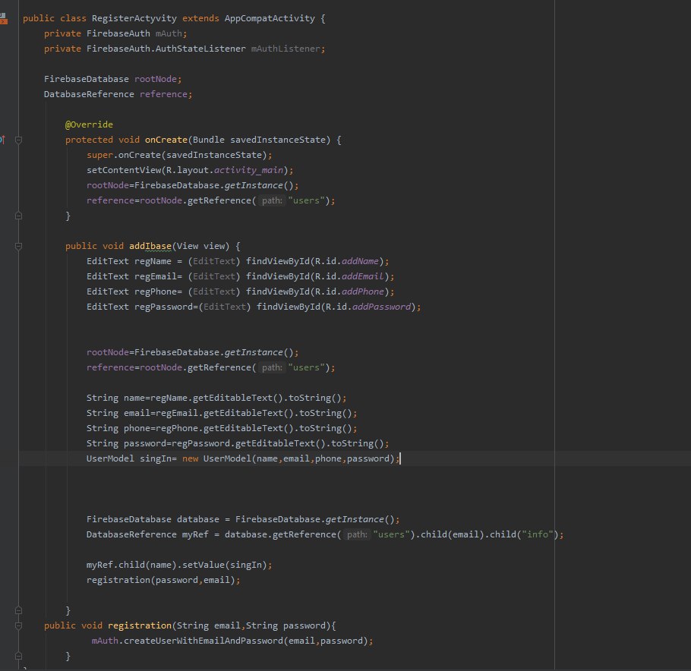This screenshot has width=691, height=671.
Task: Click createUserWithEmailAndPassword method call
Action: (204, 641)
